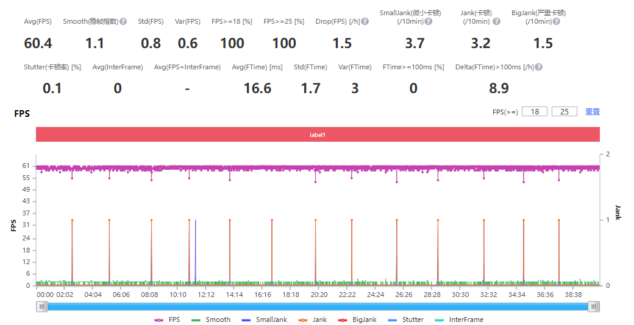This screenshot has width=634, height=325.
Task: Hide the Smooth series via legend
Action: (211, 320)
